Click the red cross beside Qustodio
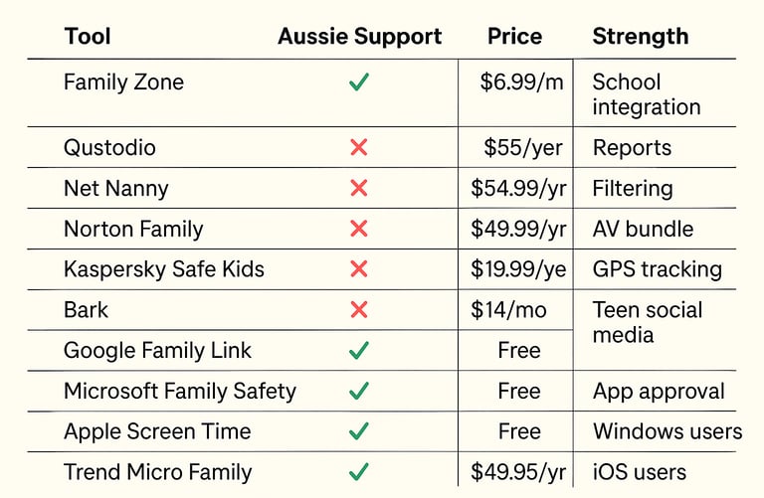The height and width of the screenshot is (498, 764). (x=359, y=147)
